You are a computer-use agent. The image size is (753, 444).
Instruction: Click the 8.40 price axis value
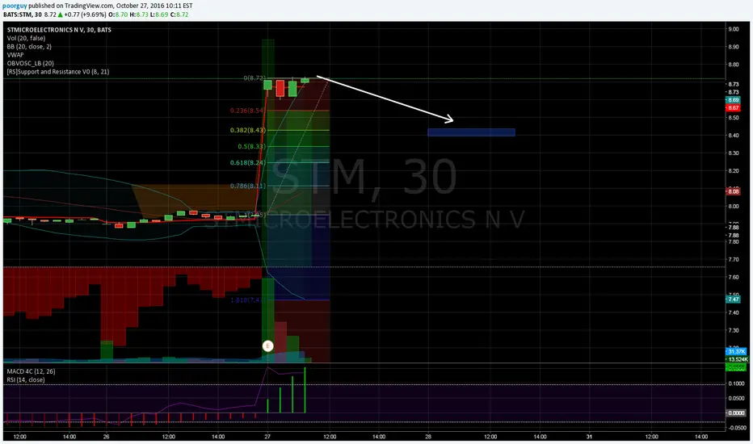click(734, 136)
